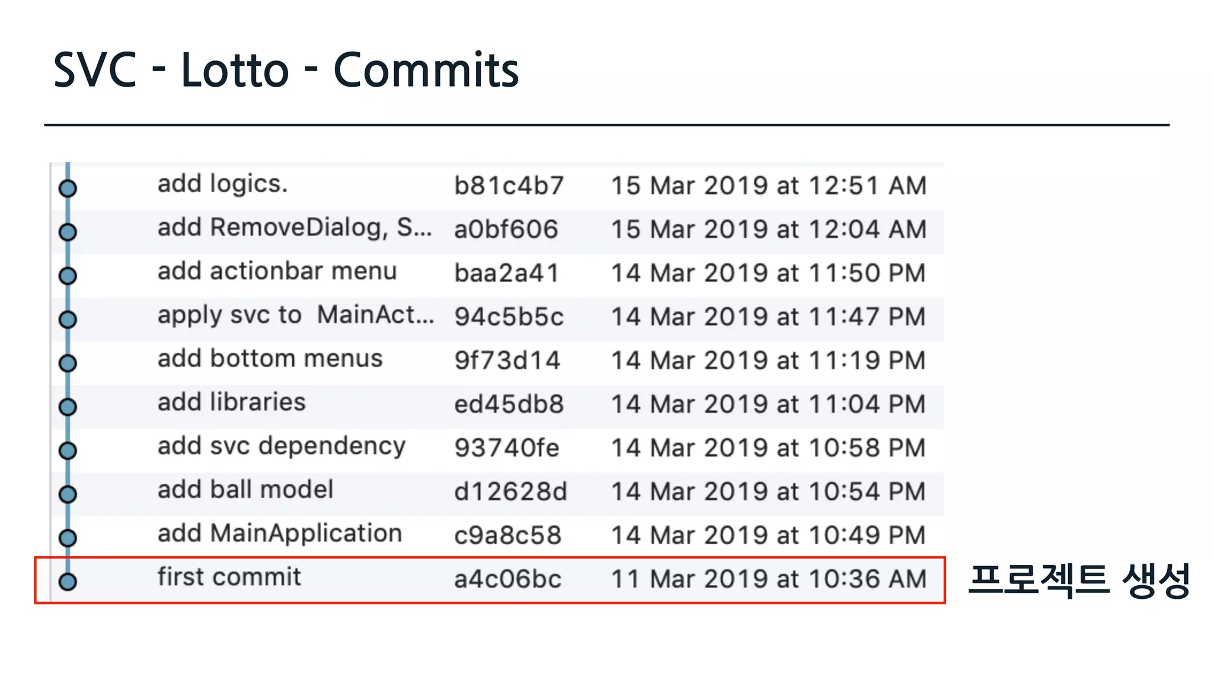Screen dimensions: 1214x683
Task: Click the commit node for 'add RemoveDialog, S...'
Action: click(x=68, y=232)
